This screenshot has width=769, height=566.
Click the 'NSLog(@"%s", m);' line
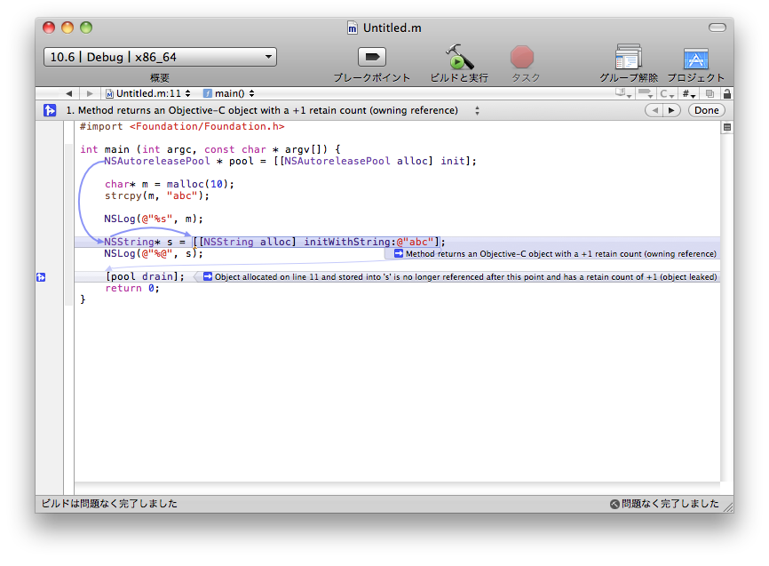tap(153, 219)
